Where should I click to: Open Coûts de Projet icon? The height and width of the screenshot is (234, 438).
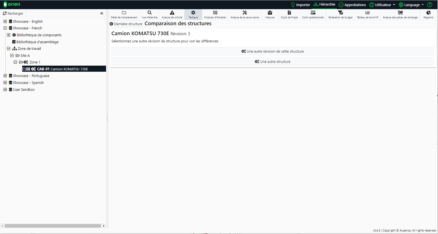289,13
